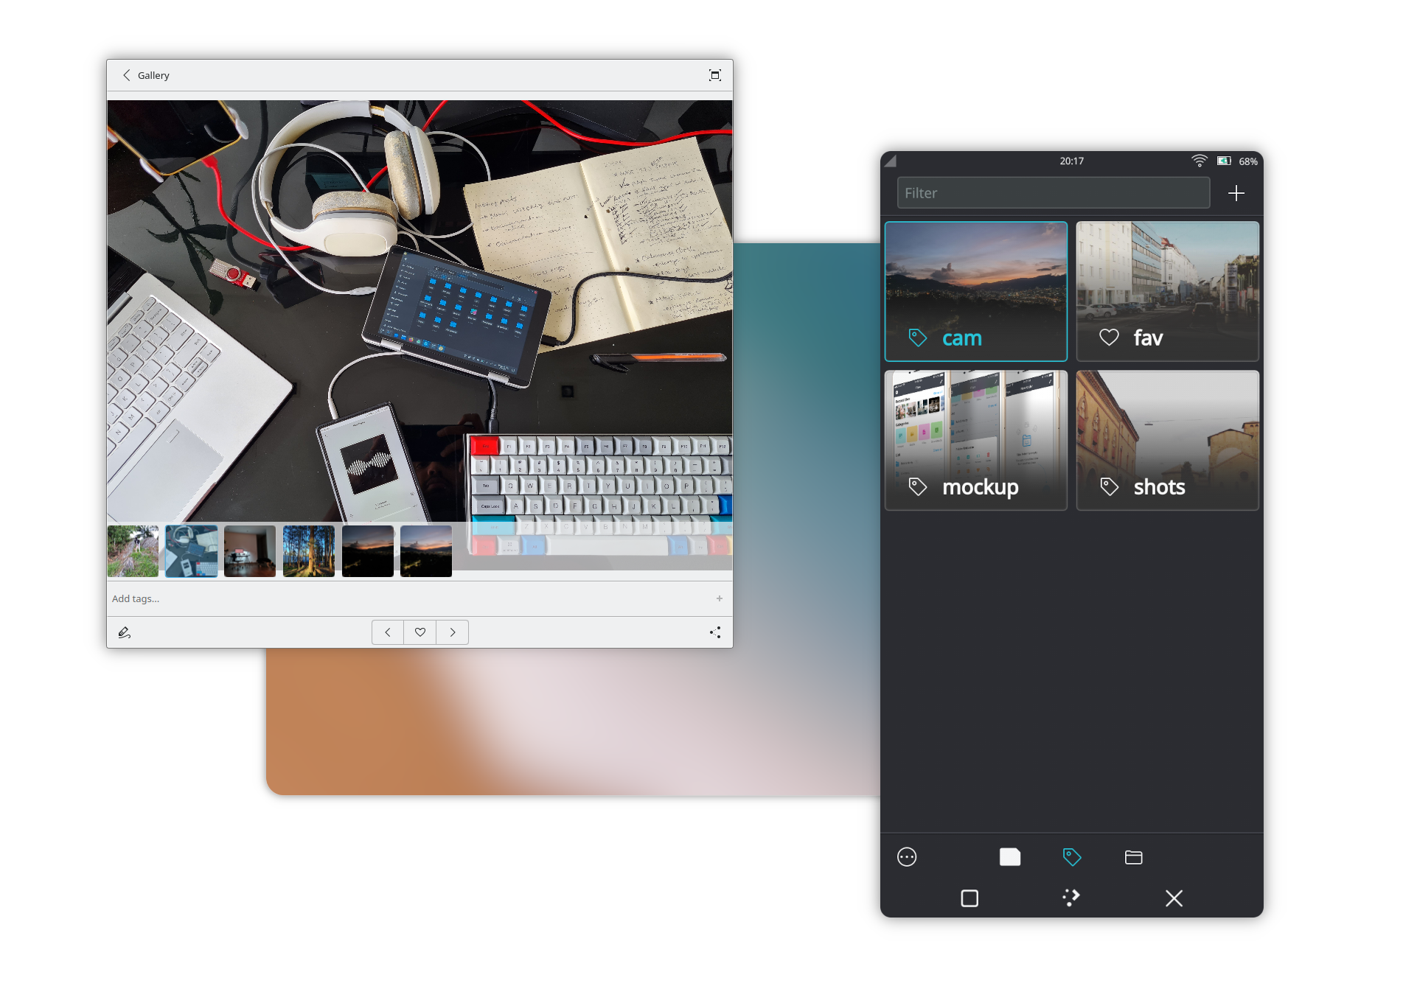Mark the photo as favorite with heart
Image resolution: width=1403 pixels, height=989 pixels.
pos(420,632)
